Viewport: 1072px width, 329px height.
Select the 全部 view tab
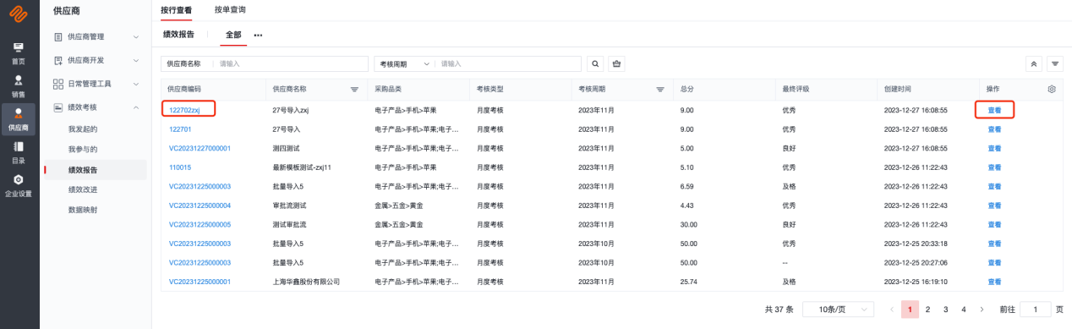pos(233,35)
